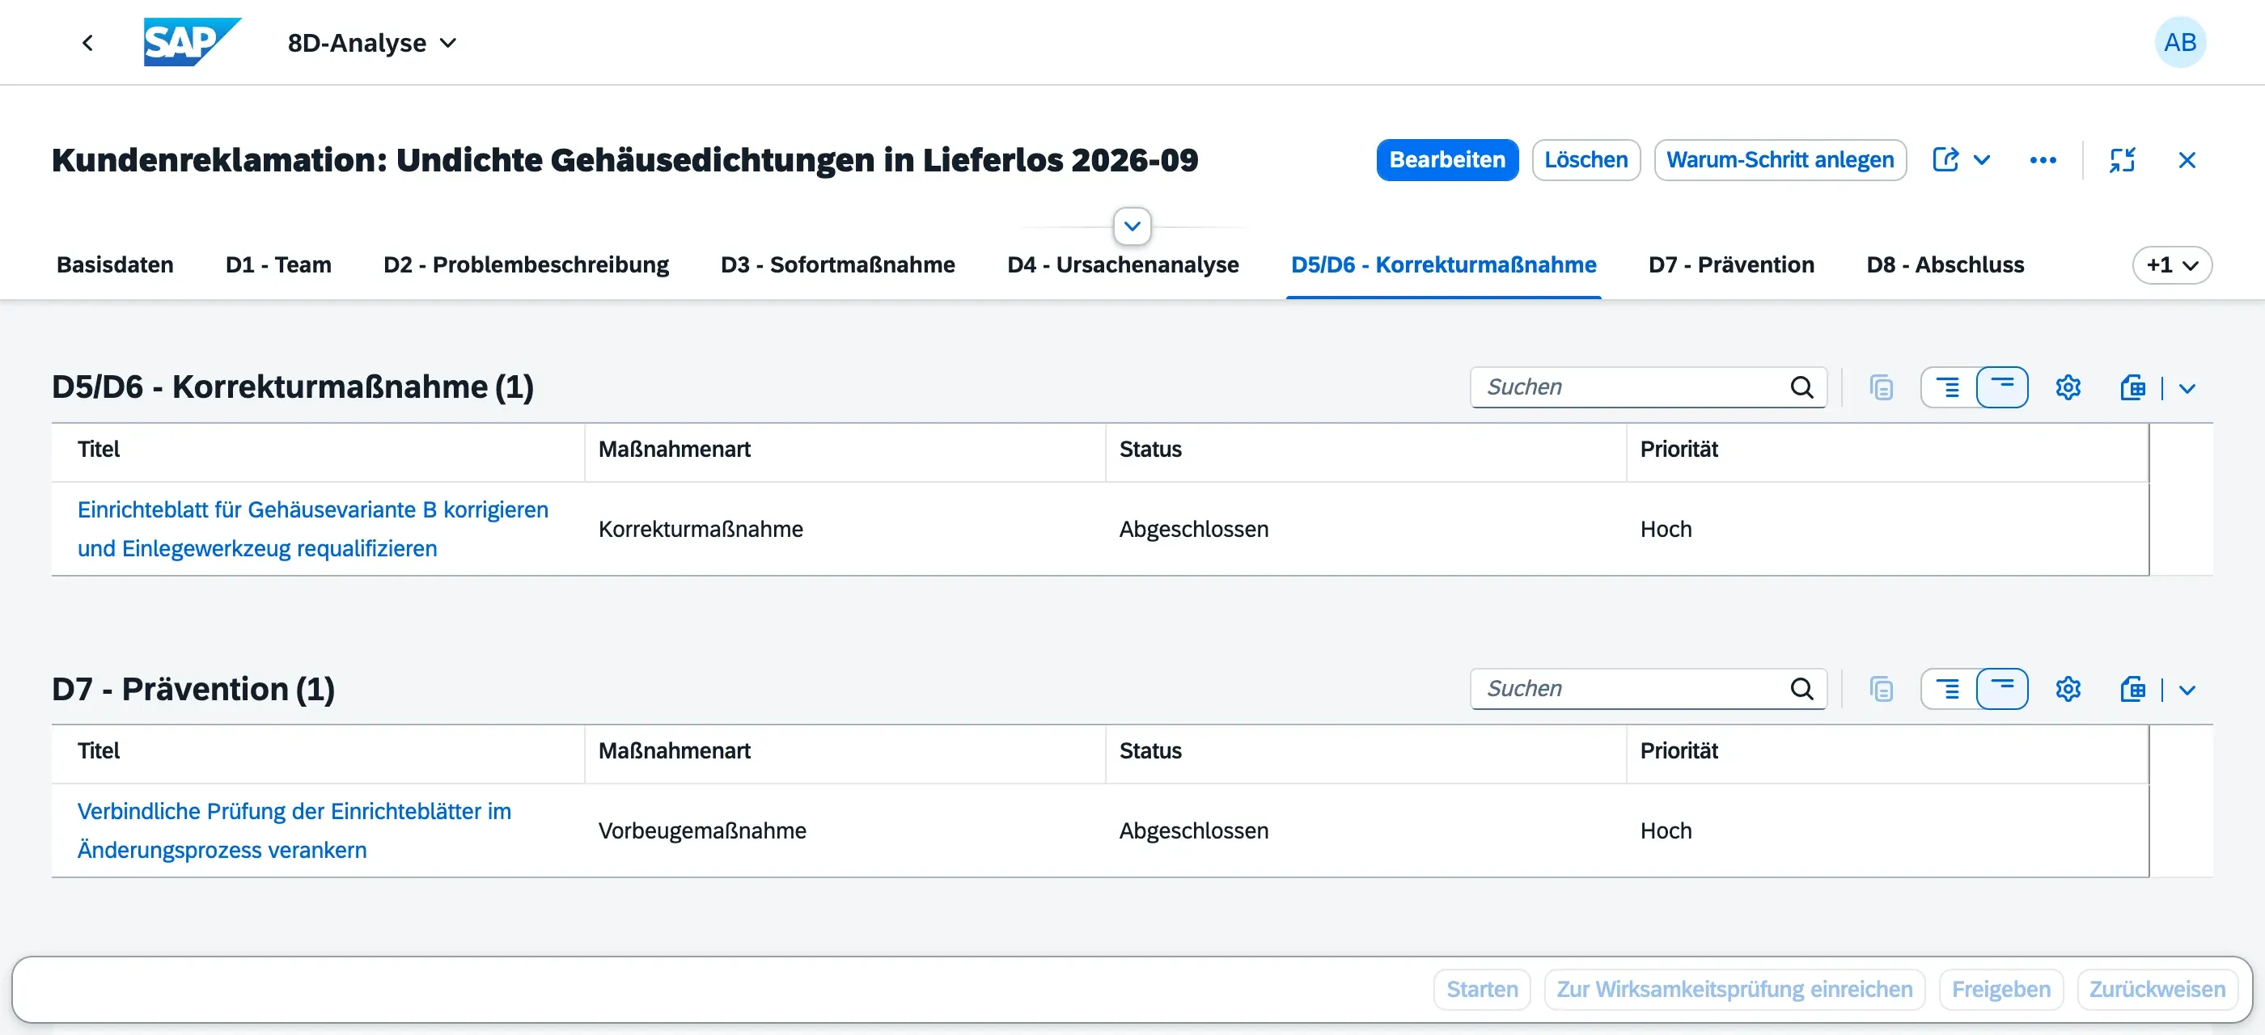
Task: Open Verbindliche Prüfung der Einrichteblätter link
Action: tap(294, 830)
